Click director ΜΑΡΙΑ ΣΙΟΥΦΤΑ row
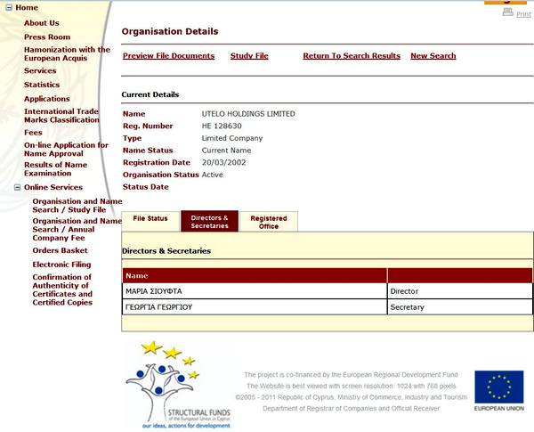The width and height of the screenshot is (534, 432). (254, 291)
